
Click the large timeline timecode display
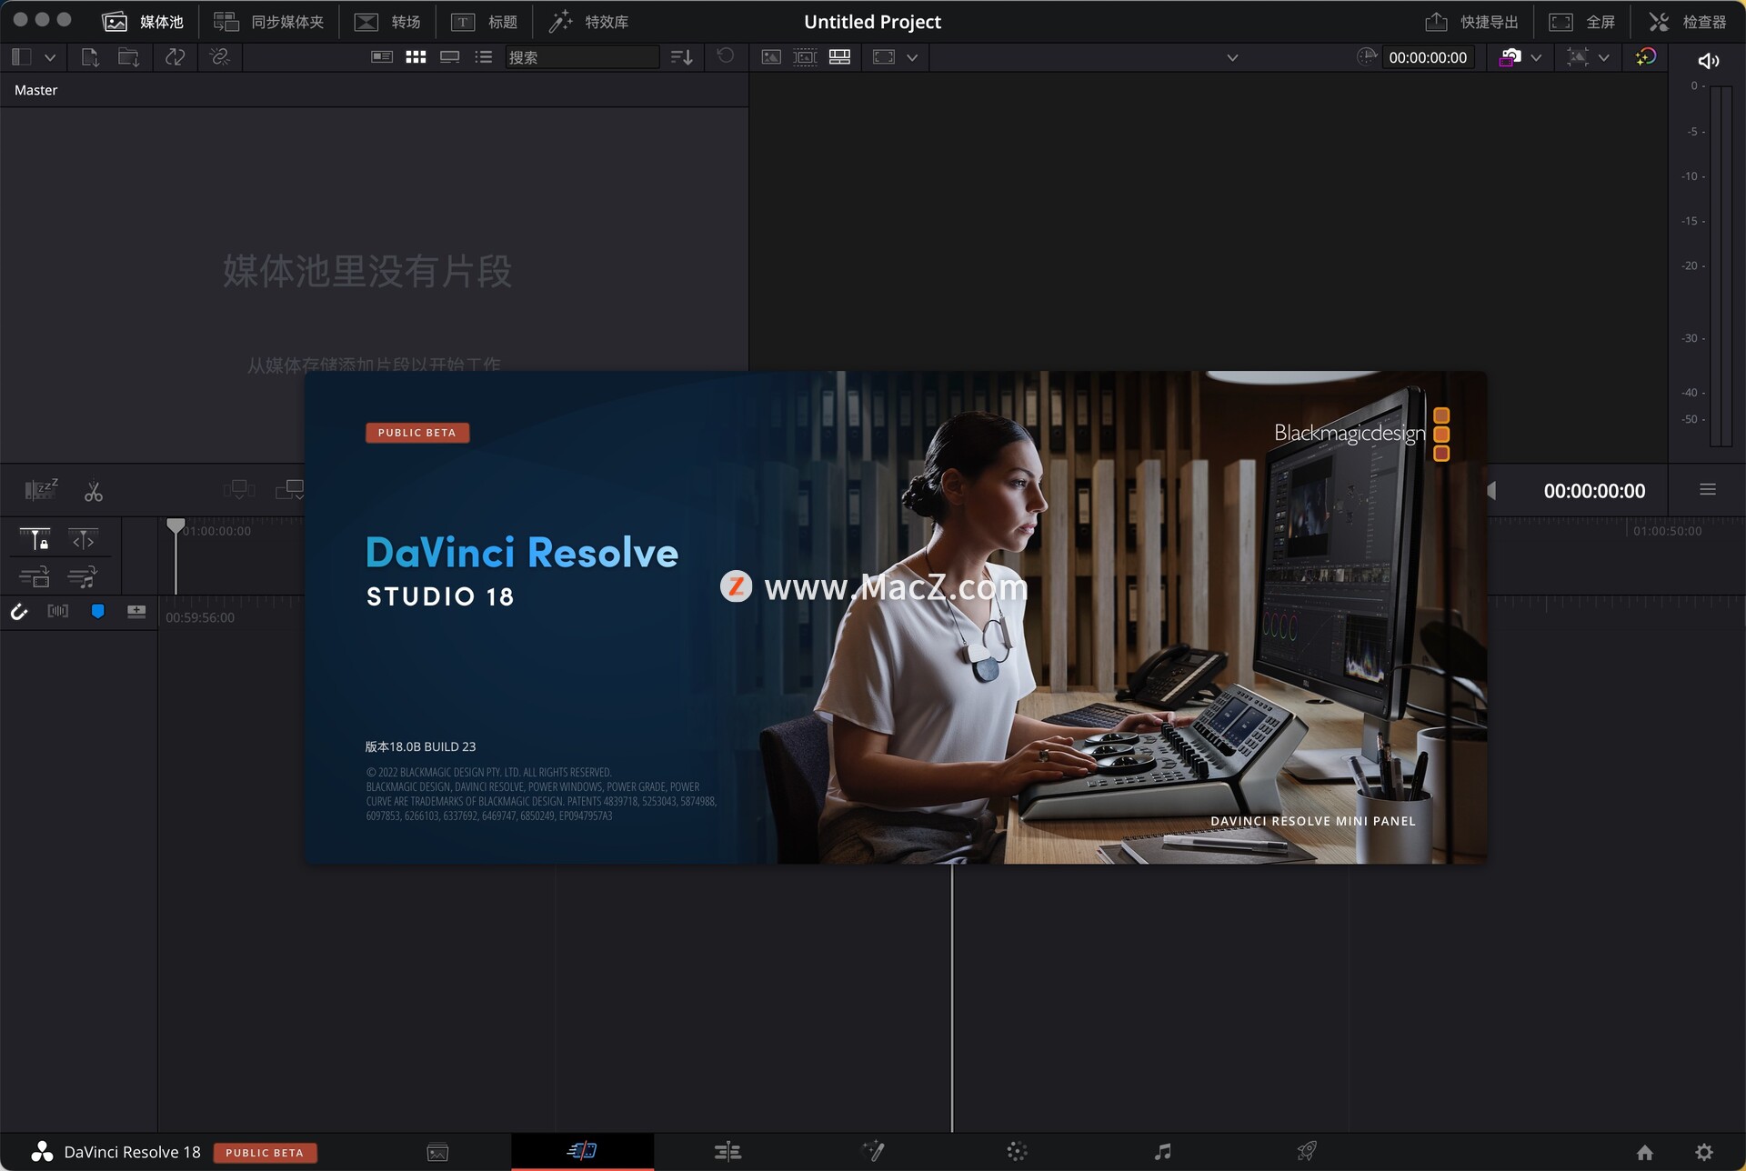click(x=1594, y=491)
